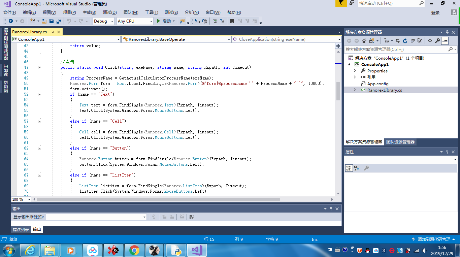Click the Properties wrench icon in Solution Explorer toolbar

click(437, 41)
